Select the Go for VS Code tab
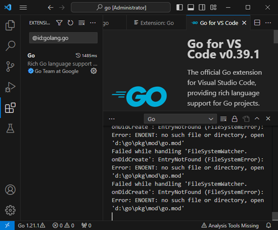Viewport: 278px width, 230px height. tap(219, 23)
